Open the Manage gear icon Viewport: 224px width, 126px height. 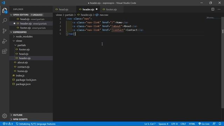(5, 116)
